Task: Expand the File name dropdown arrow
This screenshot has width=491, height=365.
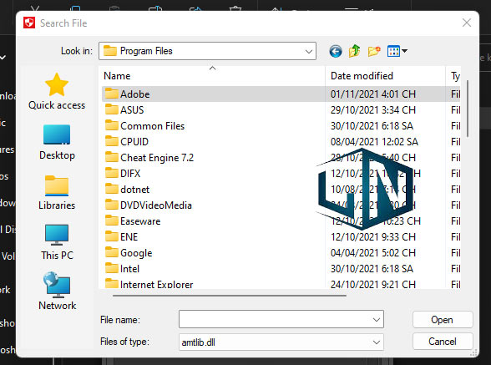Action: tap(376, 320)
